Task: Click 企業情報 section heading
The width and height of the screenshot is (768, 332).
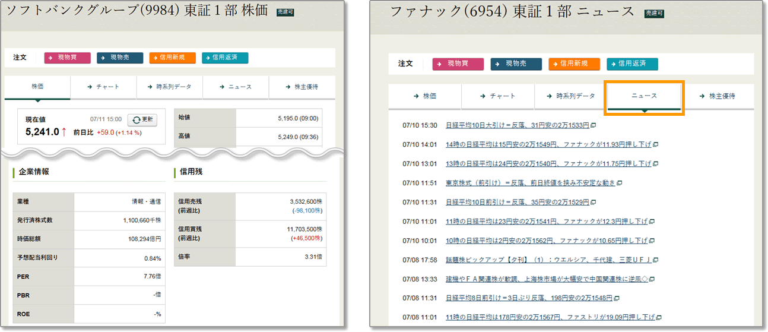Action: (34, 172)
